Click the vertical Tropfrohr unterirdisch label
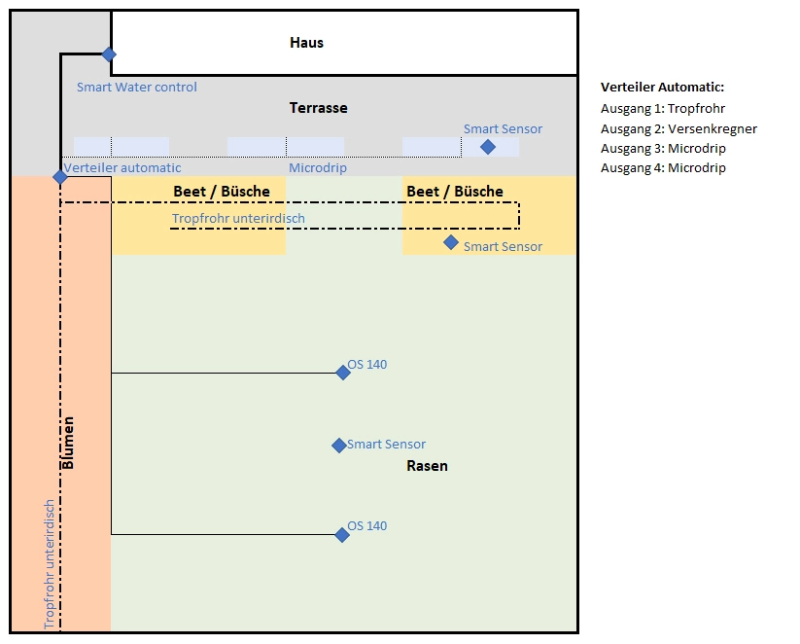 [x=51, y=563]
